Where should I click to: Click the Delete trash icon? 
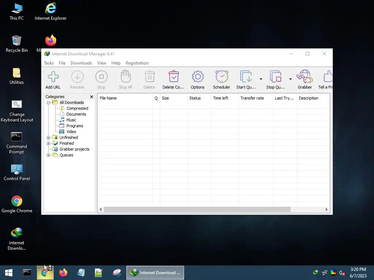click(x=149, y=80)
